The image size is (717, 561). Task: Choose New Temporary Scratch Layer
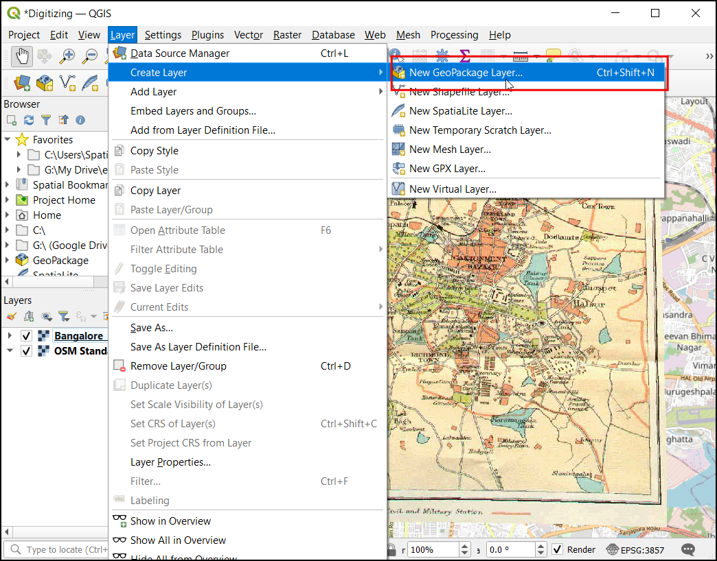coord(526,130)
